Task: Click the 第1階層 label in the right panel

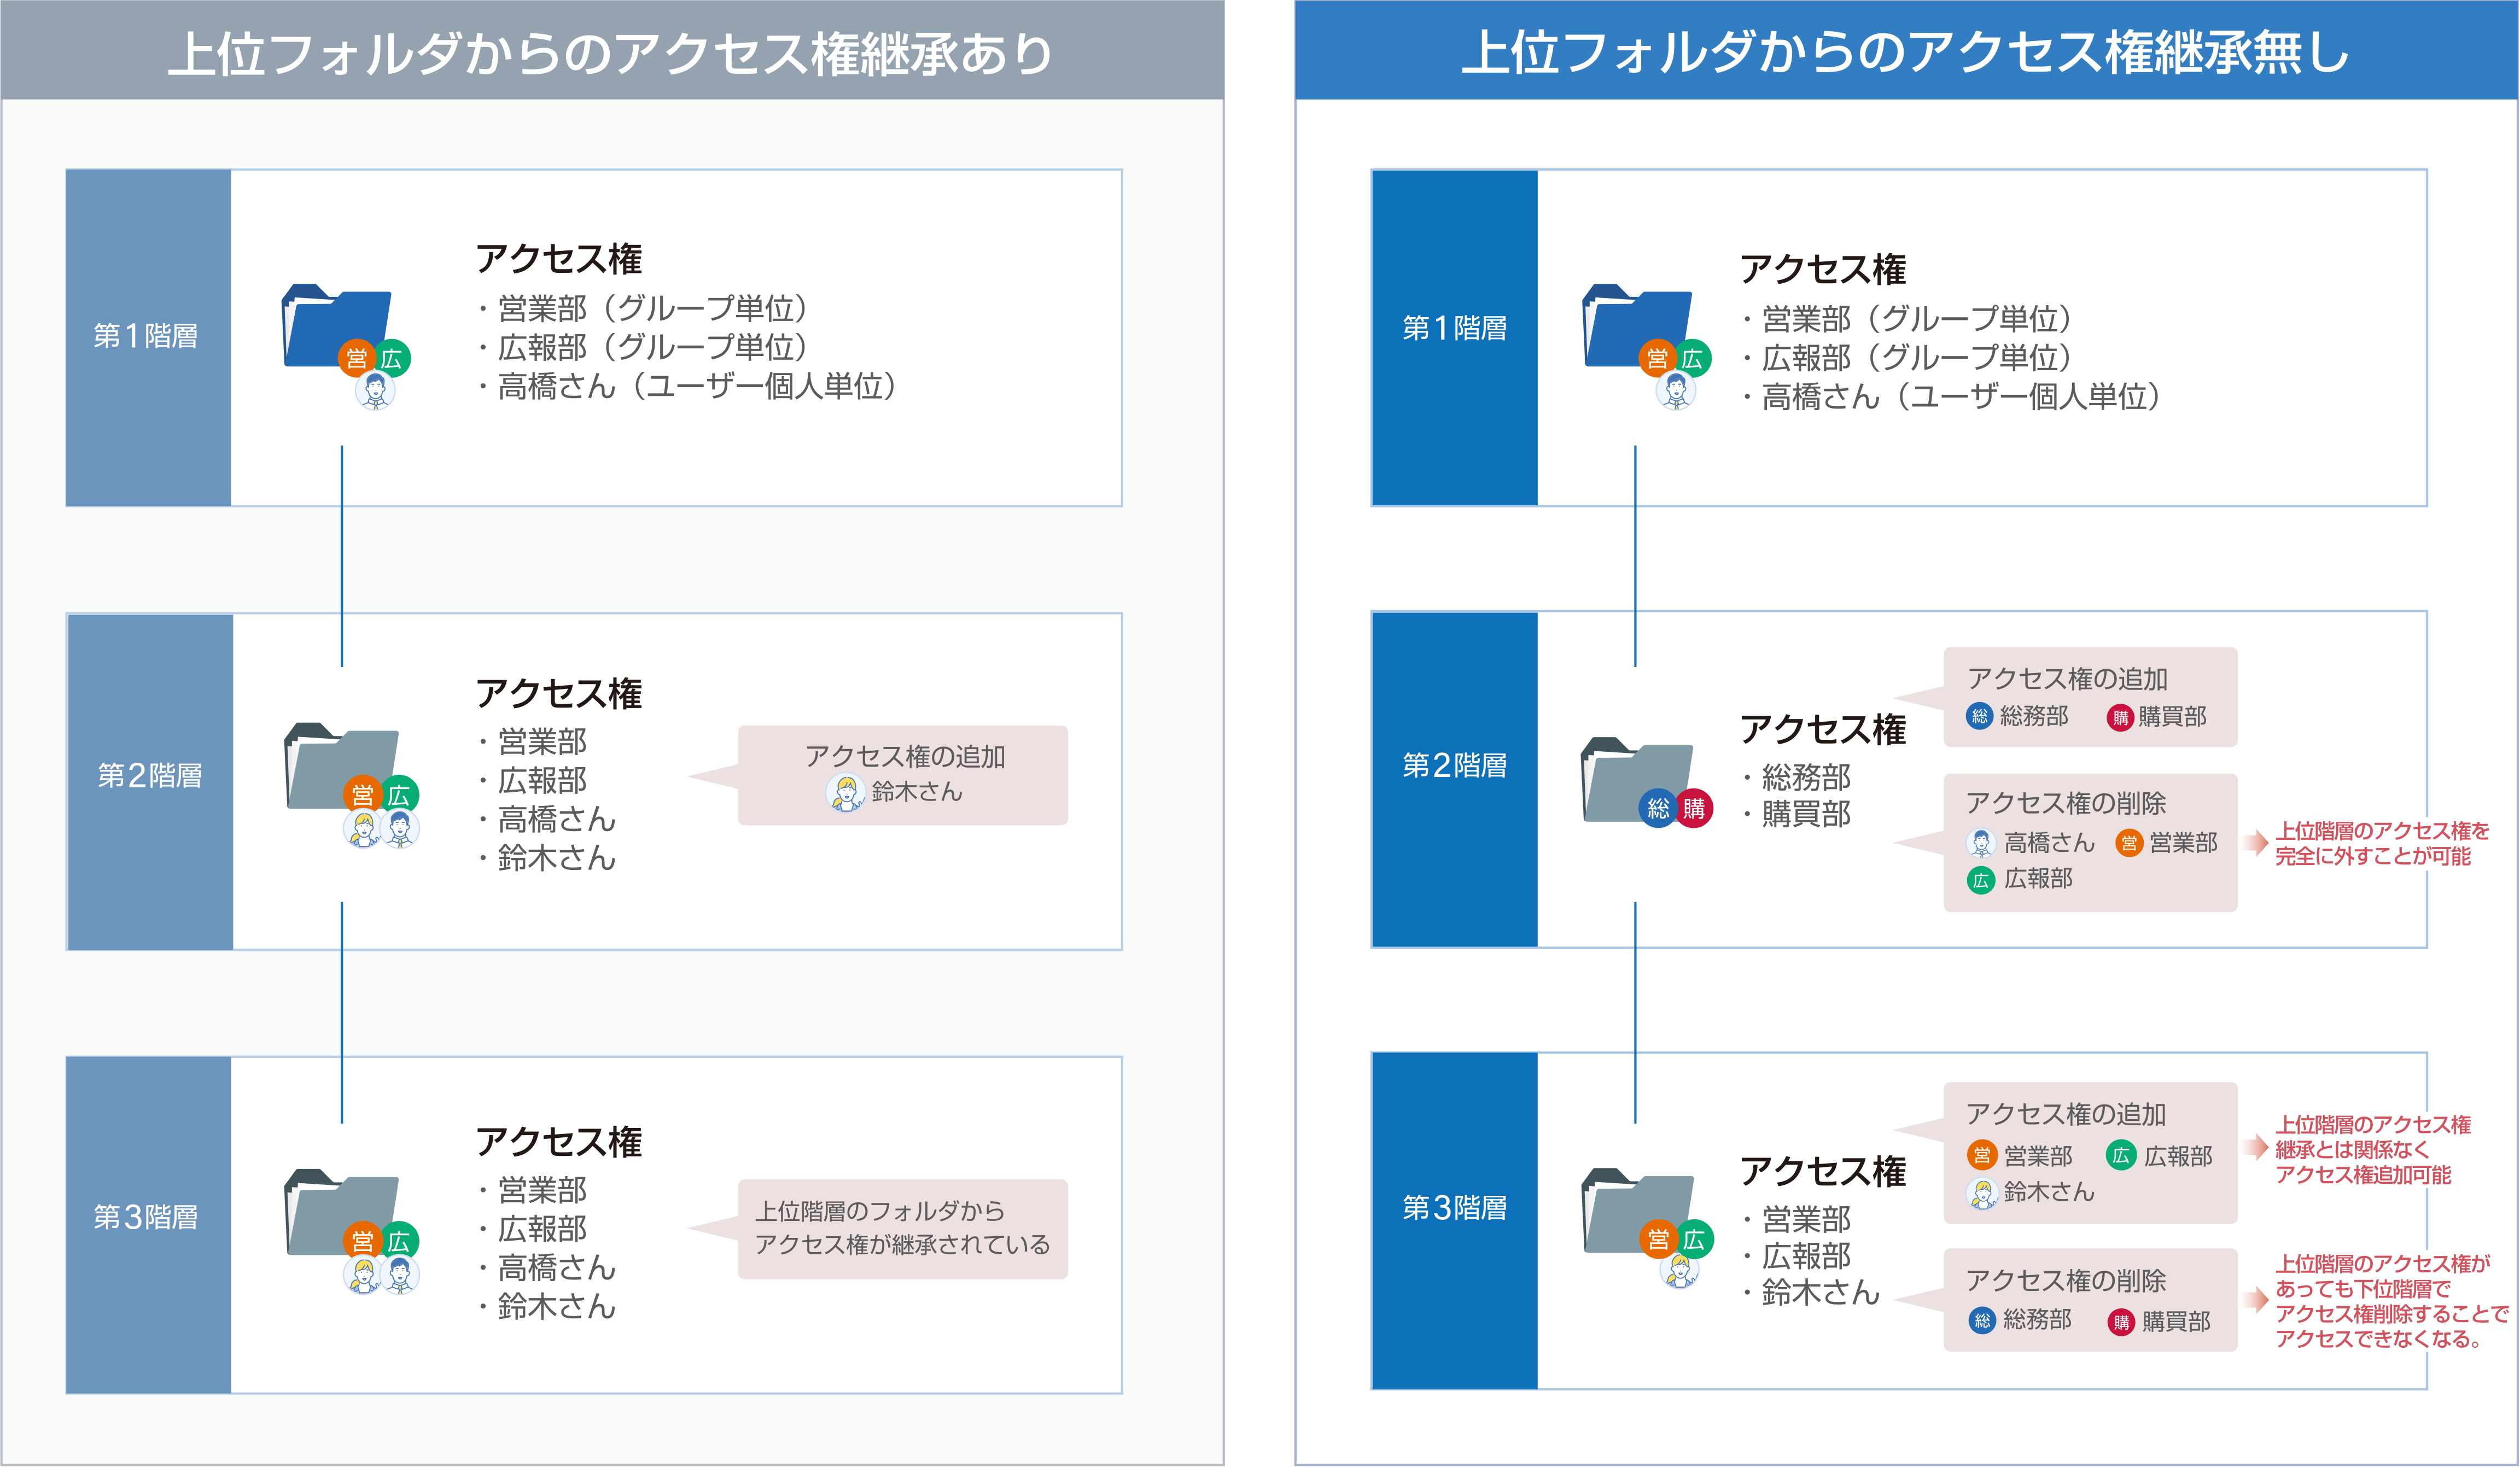Action: click(x=1455, y=328)
